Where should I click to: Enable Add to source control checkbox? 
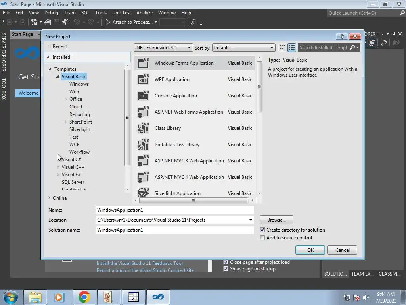tap(262, 238)
